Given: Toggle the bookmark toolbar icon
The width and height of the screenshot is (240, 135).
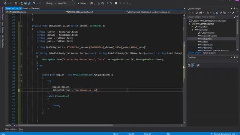Looking at the screenshot, I should 116,3.
